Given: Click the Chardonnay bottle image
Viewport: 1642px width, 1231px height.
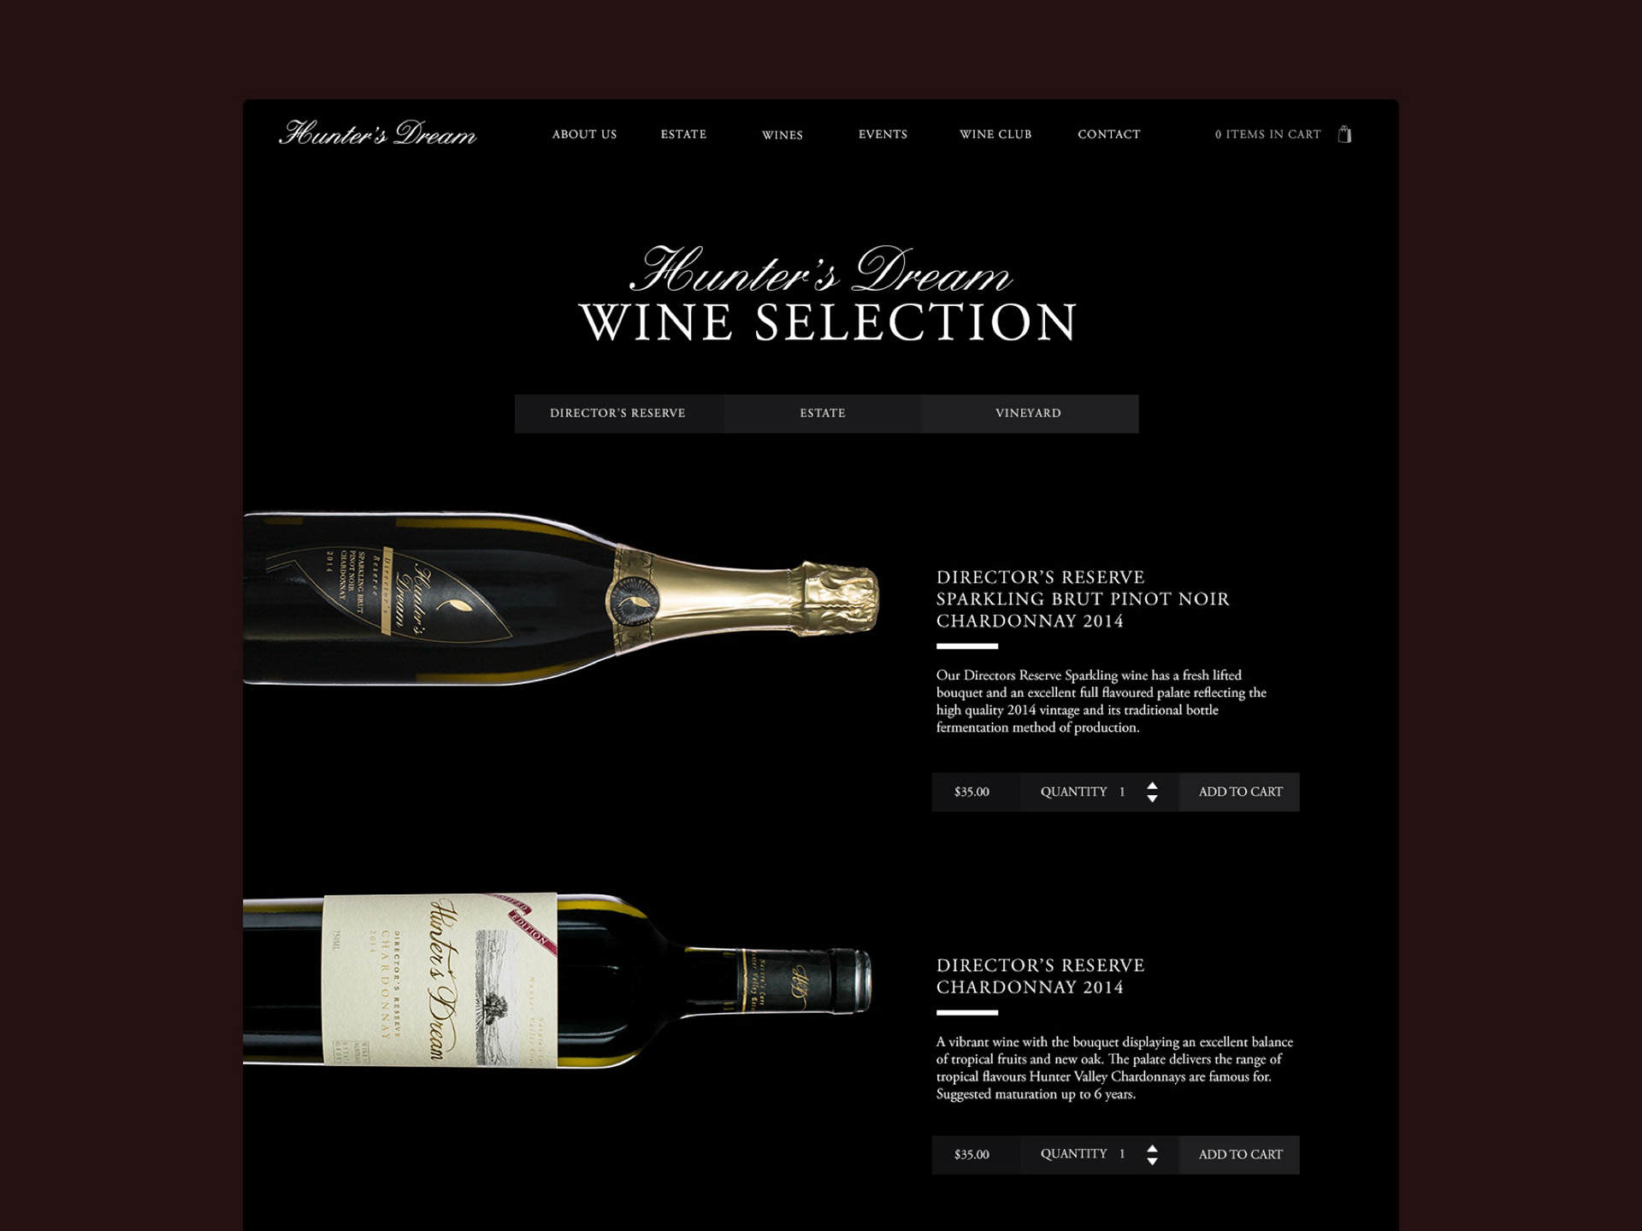Looking at the screenshot, I should 558,981.
